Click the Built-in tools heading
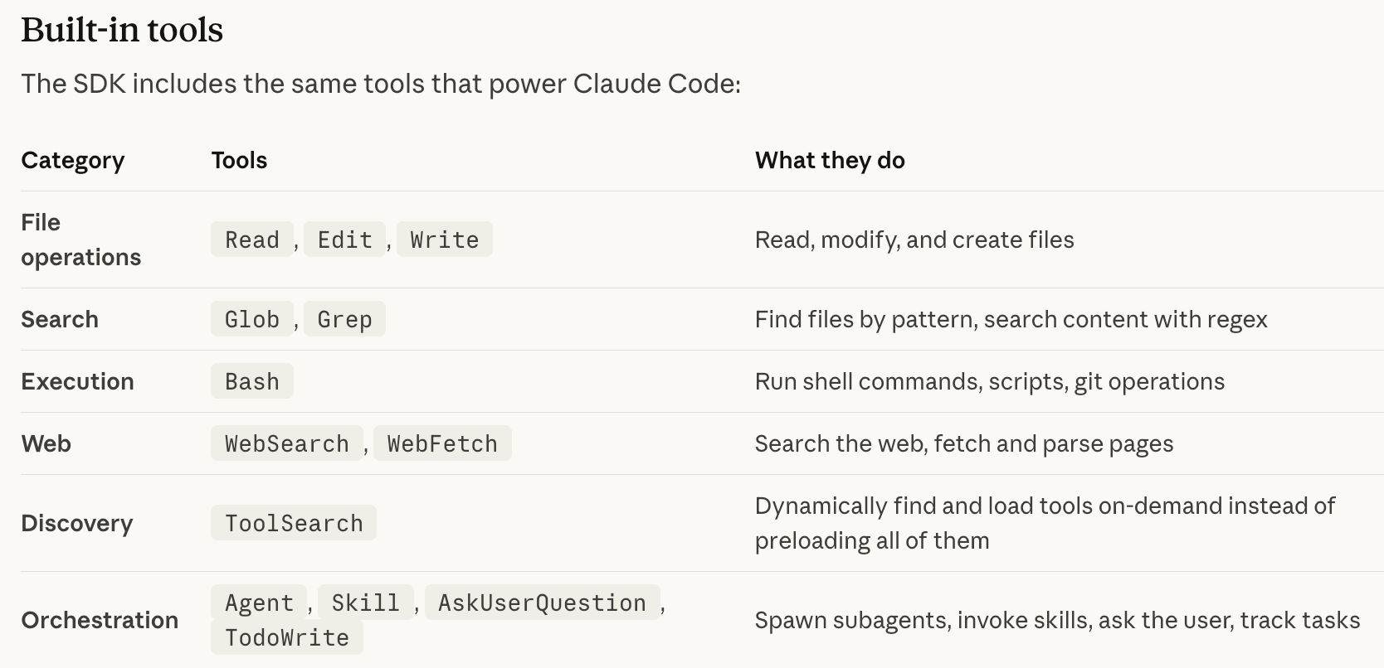This screenshot has height=668, width=1384. point(122,31)
